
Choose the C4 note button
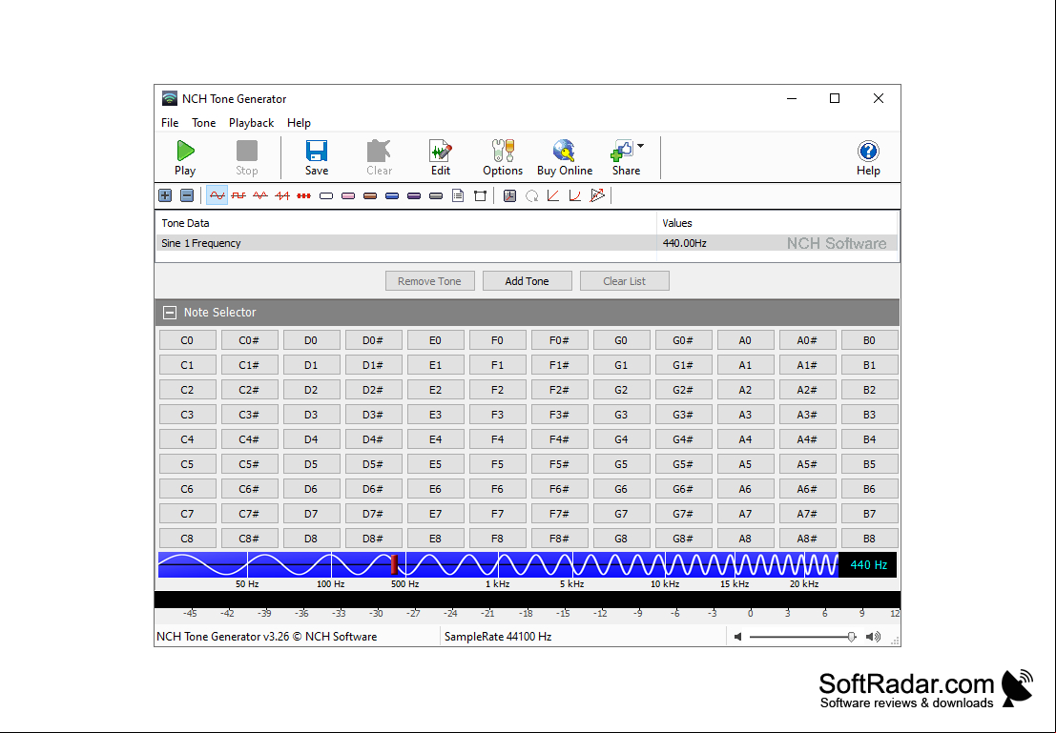[x=187, y=439]
